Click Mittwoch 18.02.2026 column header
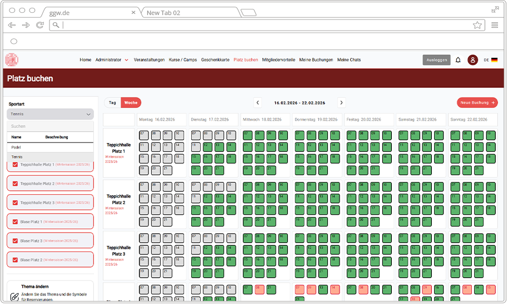Screen dimensions: 508x306 (x=265, y=120)
